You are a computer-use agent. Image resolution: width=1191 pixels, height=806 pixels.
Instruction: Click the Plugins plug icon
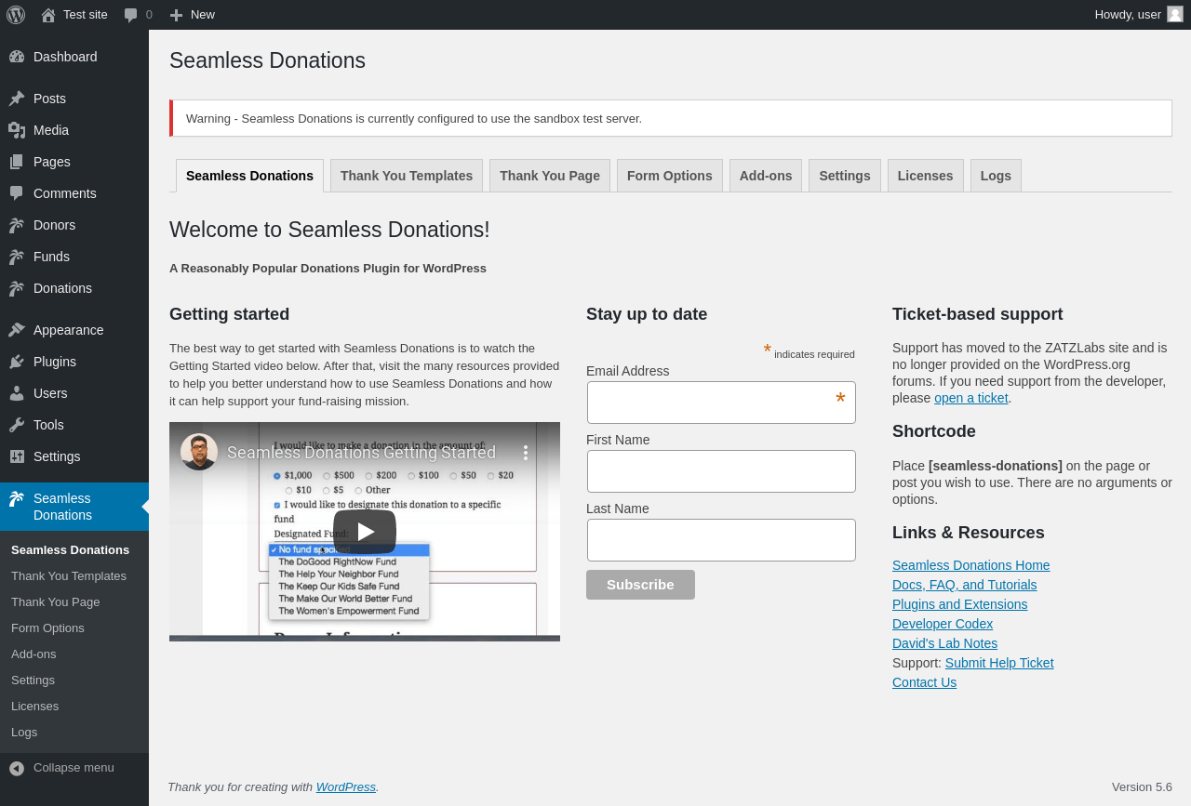pos(17,362)
